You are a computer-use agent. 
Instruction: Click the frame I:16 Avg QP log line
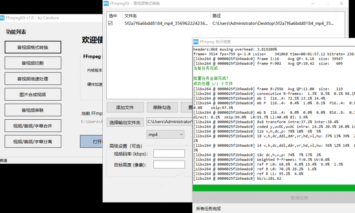click(x=268, y=59)
